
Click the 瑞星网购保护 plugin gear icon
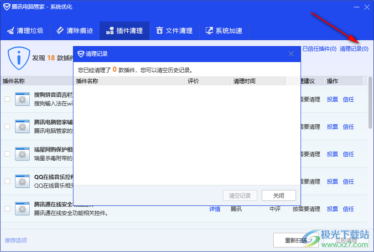click(22, 154)
